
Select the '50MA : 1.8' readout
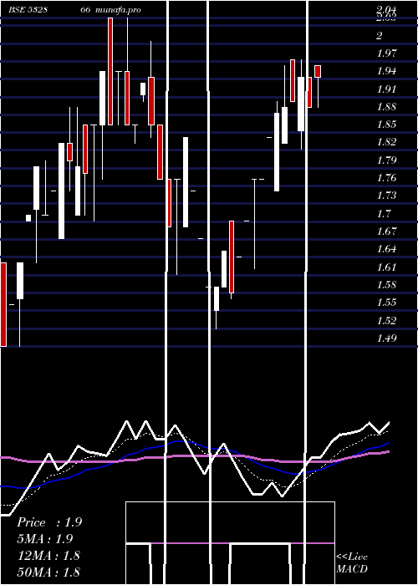coord(48,572)
